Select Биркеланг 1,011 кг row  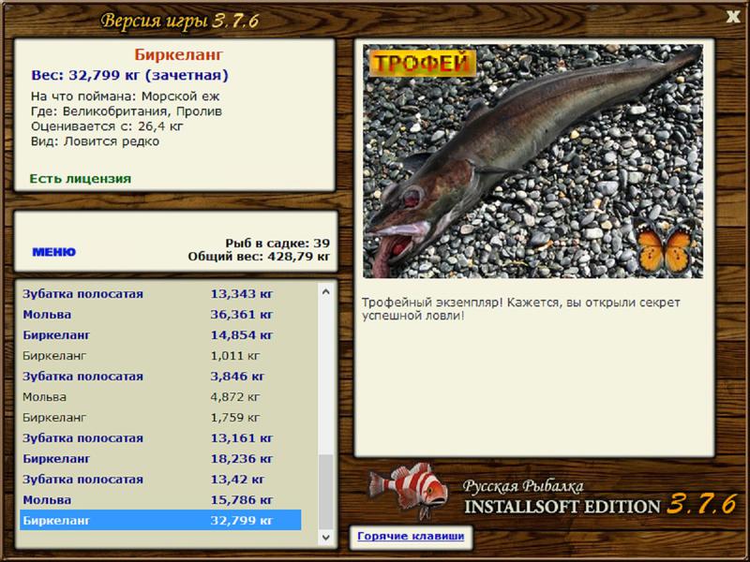click(x=160, y=356)
